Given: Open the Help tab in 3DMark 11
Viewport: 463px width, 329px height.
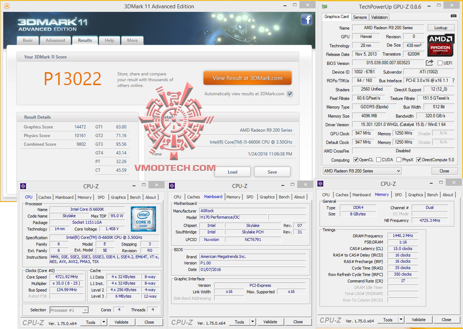Looking at the screenshot, I should [109, 40].
